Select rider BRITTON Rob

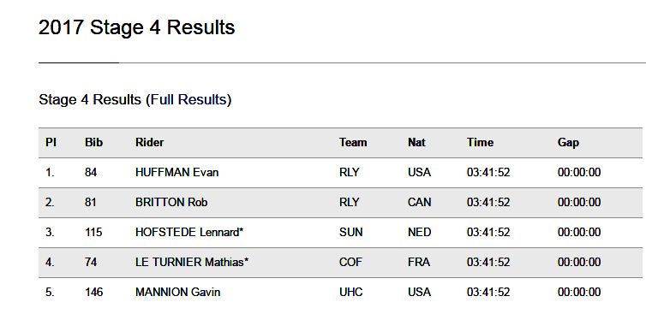[x=171, y=203]
